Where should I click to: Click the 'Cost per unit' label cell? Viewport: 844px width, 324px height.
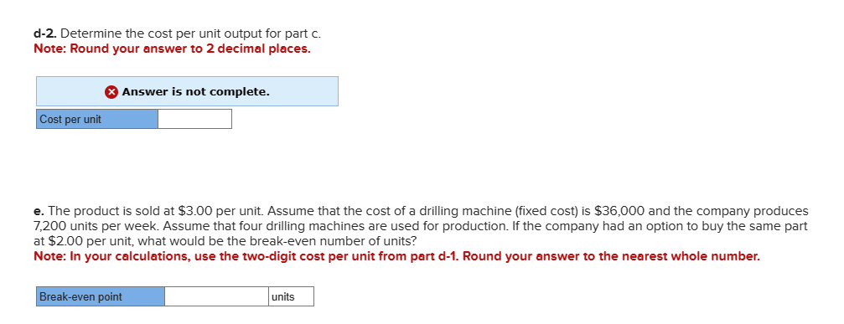tap(97, 119)
